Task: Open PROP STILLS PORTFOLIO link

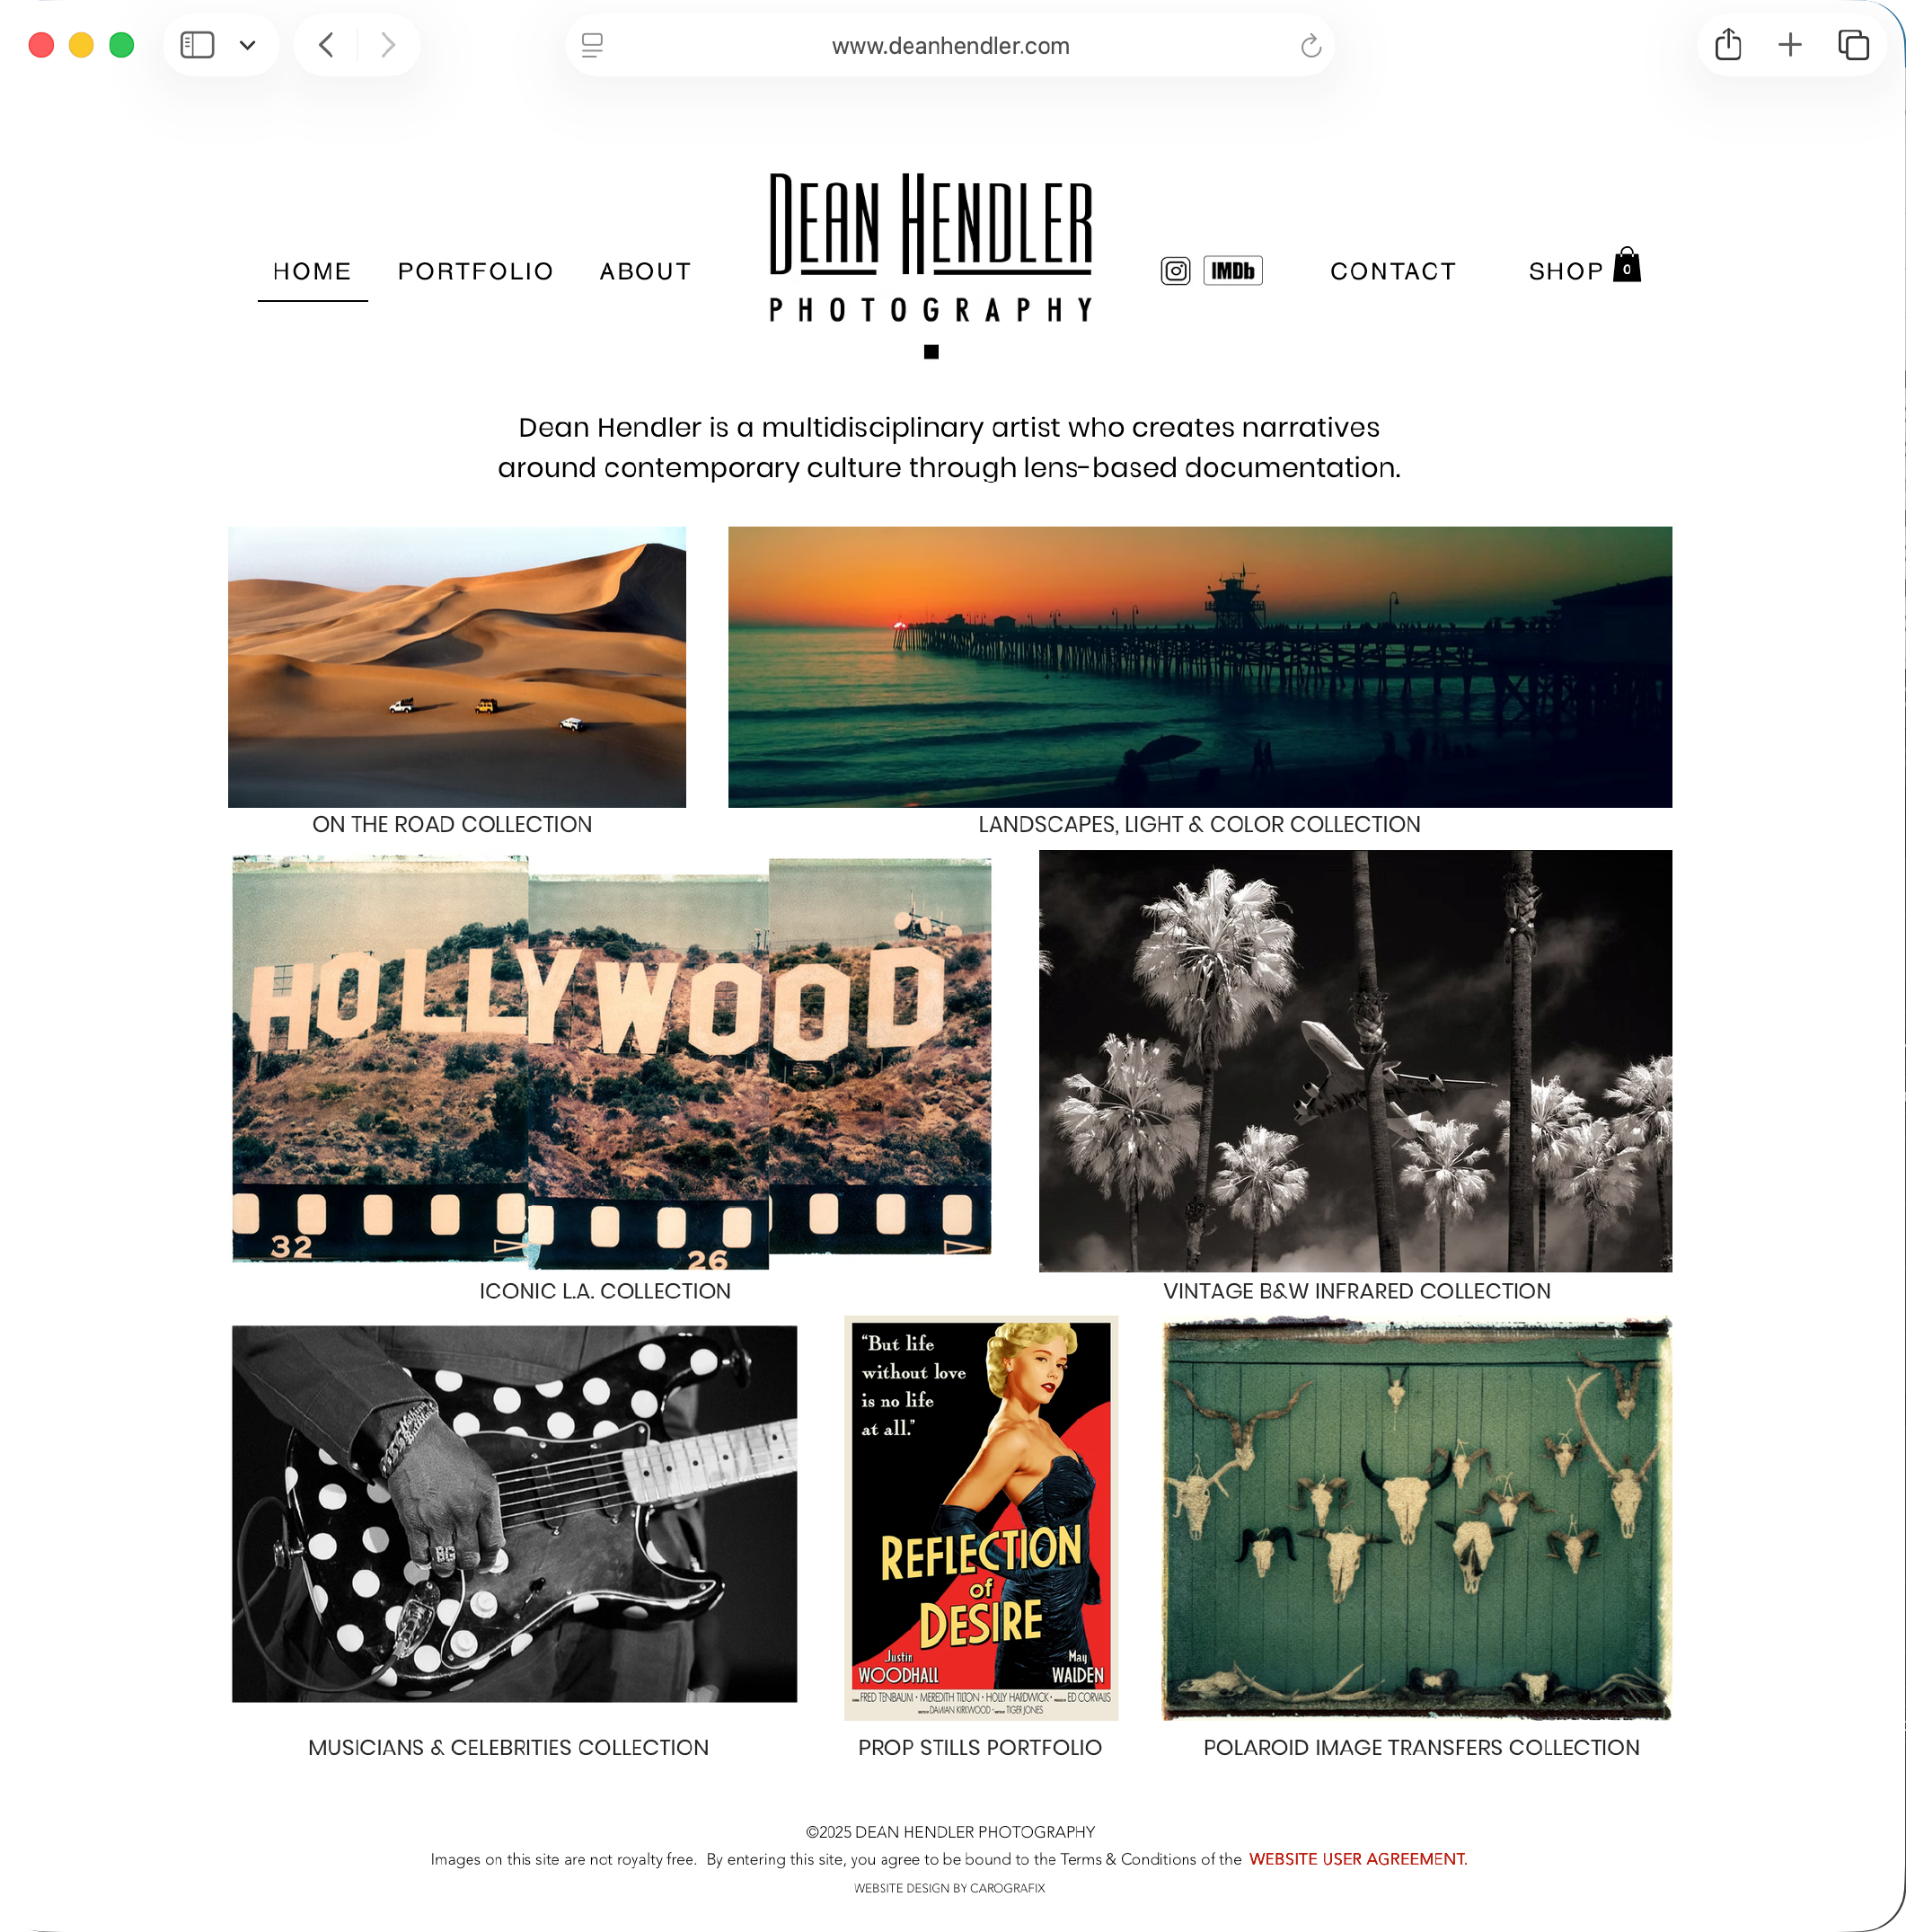Action: [979, 1747]
